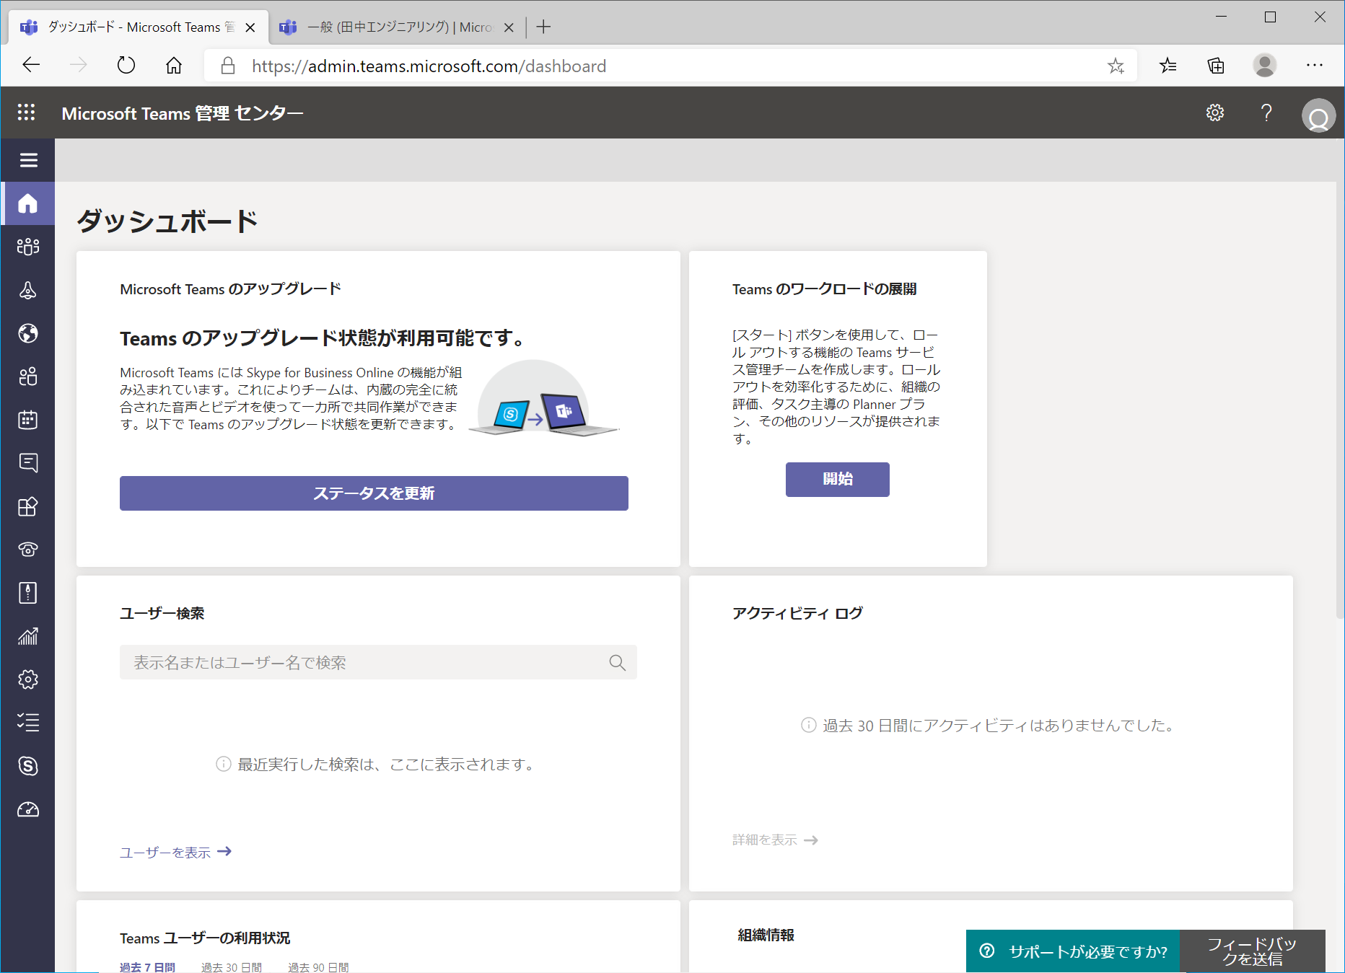This screenshot has height=973, width=1345.
Task: Open the Teams management sidebar icon
Action: [x=28, y=247]
